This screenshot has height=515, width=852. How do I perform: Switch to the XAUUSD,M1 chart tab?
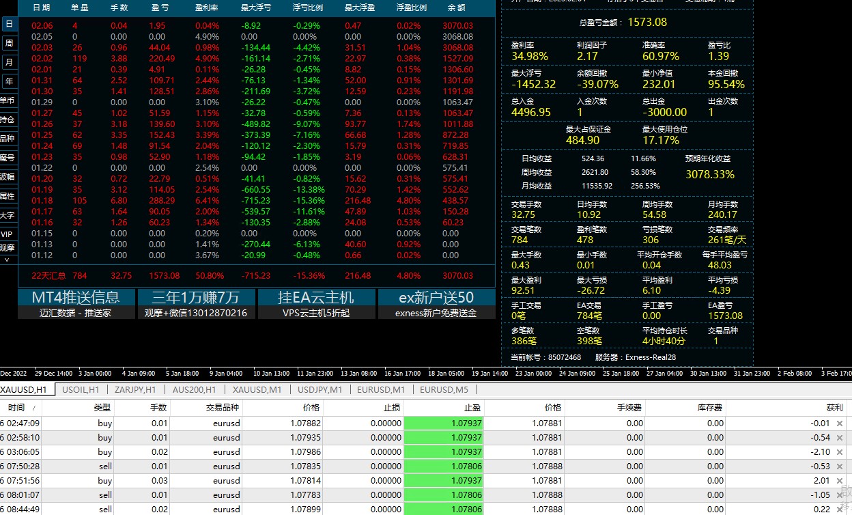coord(257,389)
